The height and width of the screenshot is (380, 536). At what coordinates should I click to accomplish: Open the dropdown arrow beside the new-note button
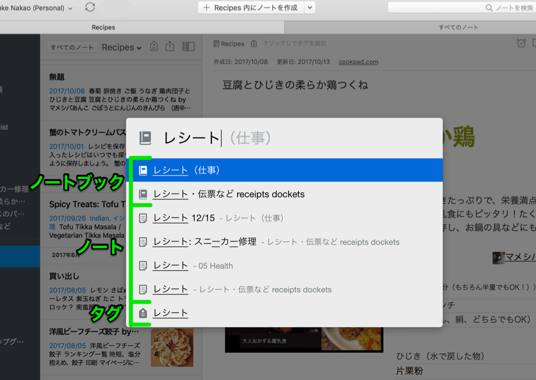[x=310, y=7]
